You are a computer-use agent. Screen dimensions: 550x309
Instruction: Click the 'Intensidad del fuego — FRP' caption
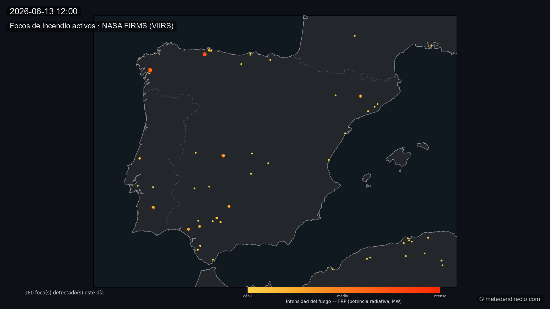click(344, 302)
